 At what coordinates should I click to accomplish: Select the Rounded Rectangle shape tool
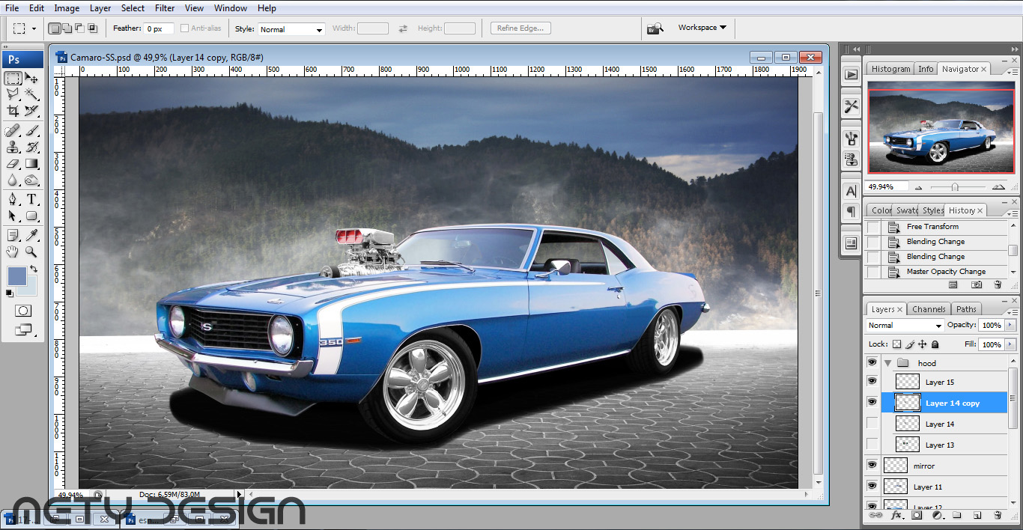(31, 216)
